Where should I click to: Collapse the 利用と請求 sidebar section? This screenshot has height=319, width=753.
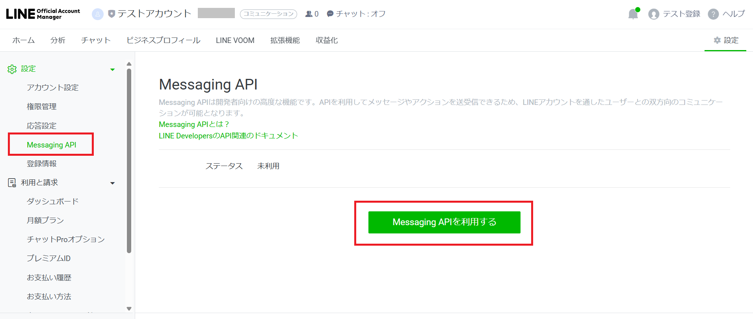112,183
